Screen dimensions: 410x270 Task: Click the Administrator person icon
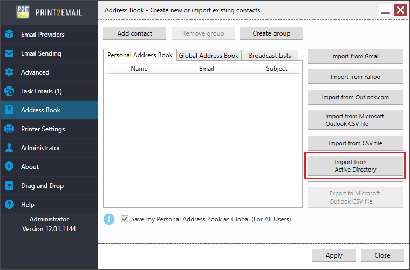(9, 147)
